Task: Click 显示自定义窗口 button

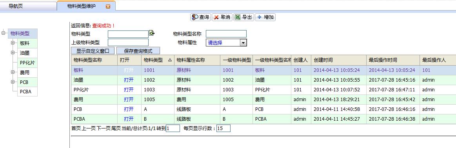Action: (93, 51)
